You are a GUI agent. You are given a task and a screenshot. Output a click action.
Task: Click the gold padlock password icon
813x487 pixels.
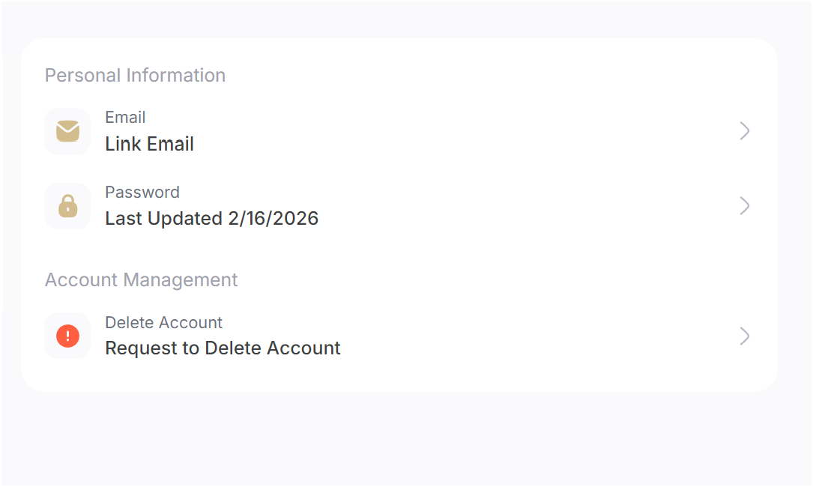point(68,206)
